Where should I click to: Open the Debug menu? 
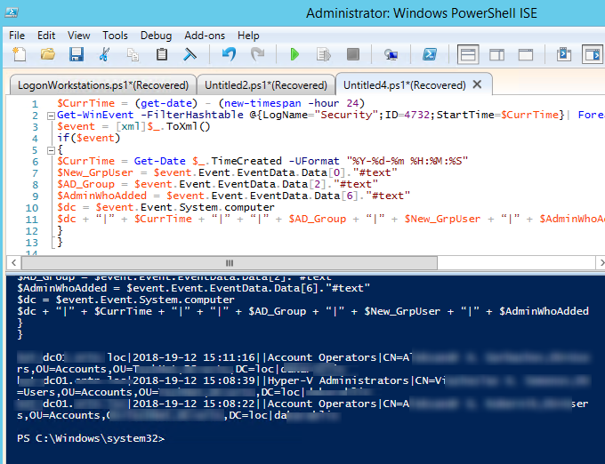(156, 36)
